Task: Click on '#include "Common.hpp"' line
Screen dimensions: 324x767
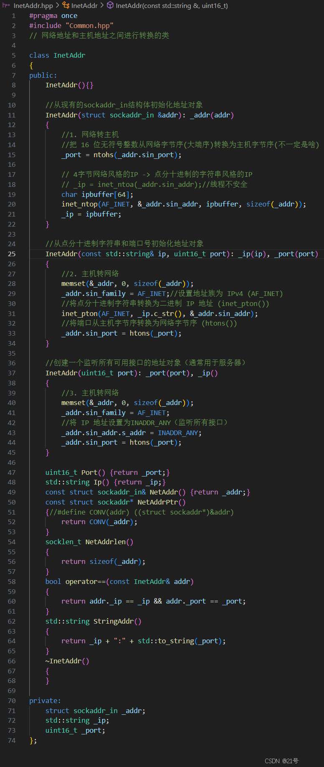Action: [x=71, y=25]
